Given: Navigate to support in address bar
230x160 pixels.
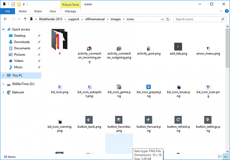Looking at the screenshot, I should 74,19.
